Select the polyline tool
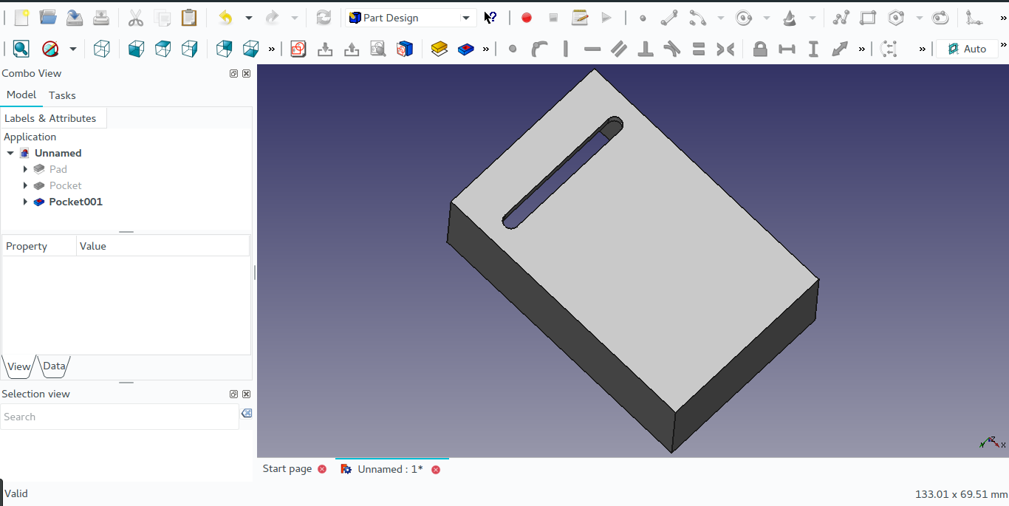This screenshot has width=1009, height=506. coord(841,18)
